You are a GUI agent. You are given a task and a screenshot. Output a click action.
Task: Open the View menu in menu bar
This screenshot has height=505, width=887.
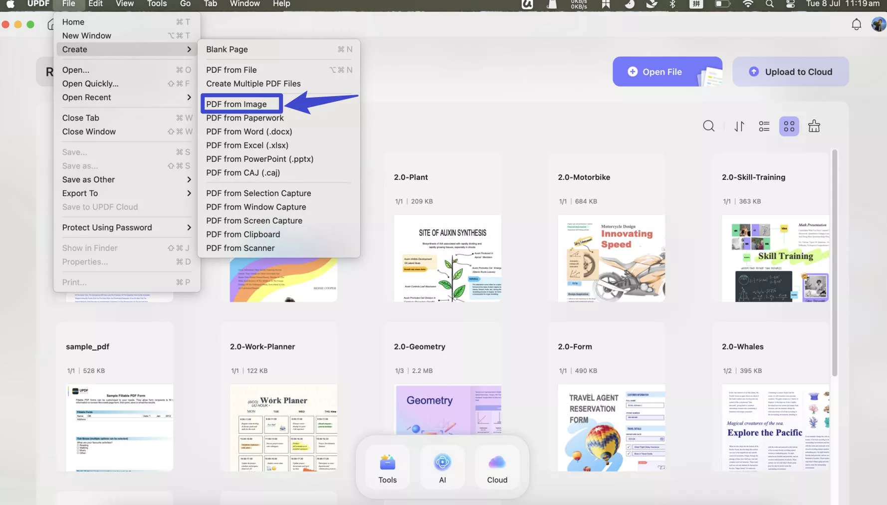(125, 4)
